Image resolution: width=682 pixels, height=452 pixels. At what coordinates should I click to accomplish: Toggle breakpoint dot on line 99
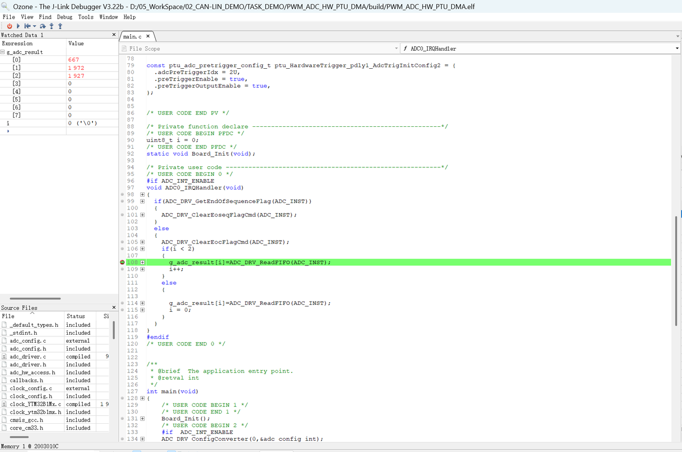[123, 201]
